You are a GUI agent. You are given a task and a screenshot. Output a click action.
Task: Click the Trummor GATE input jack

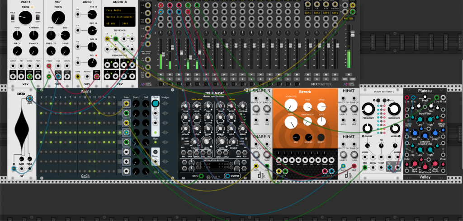(201, 176)
